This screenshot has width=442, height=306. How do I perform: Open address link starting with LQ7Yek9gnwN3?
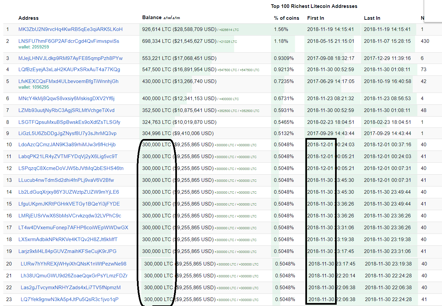pyautogui.click(x=70, y=299)
